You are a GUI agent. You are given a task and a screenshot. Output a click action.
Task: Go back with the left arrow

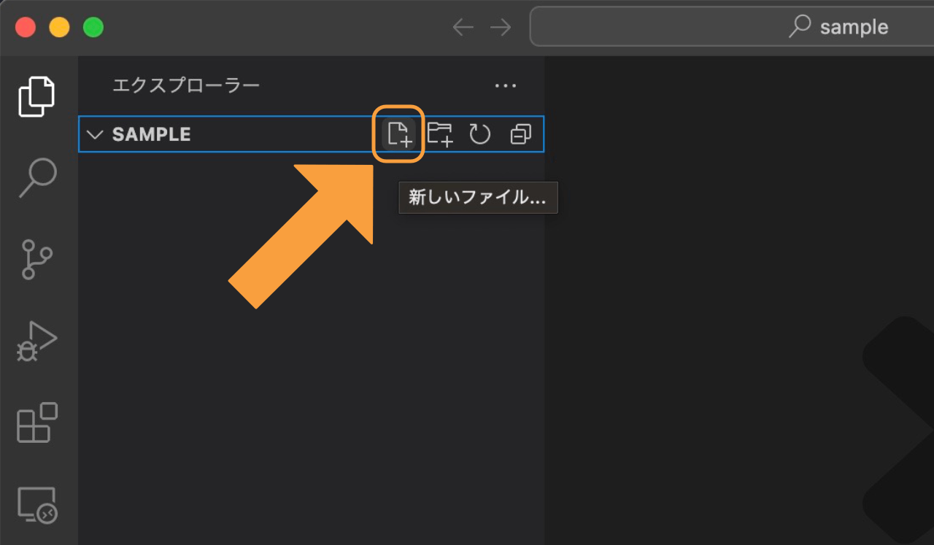pos(463,28)
